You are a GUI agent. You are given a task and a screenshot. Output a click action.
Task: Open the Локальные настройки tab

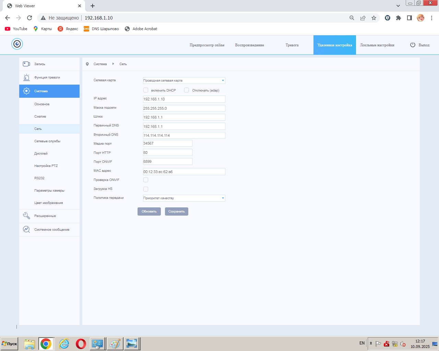coord(377,45)
